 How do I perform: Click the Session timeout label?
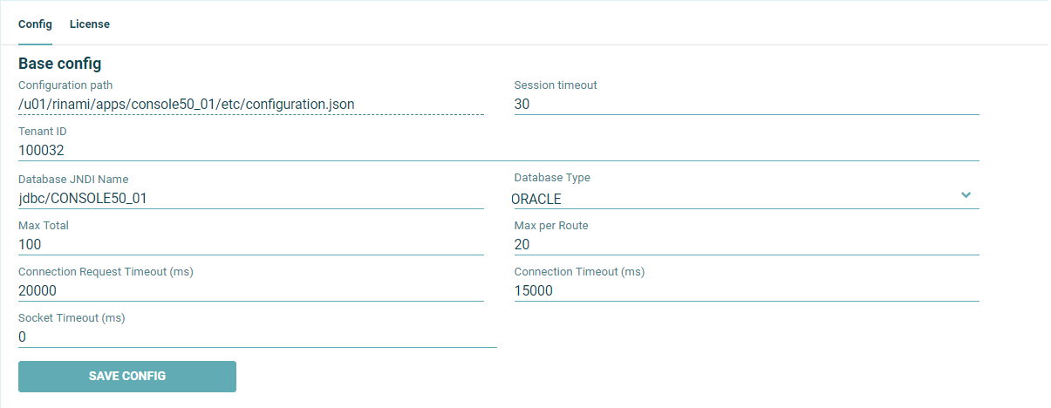coord(556,85)
